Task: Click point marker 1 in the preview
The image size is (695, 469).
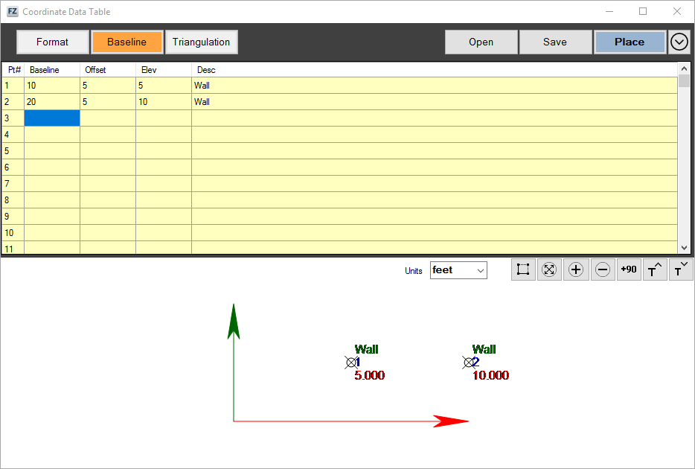Action: [x=351, y=363]
